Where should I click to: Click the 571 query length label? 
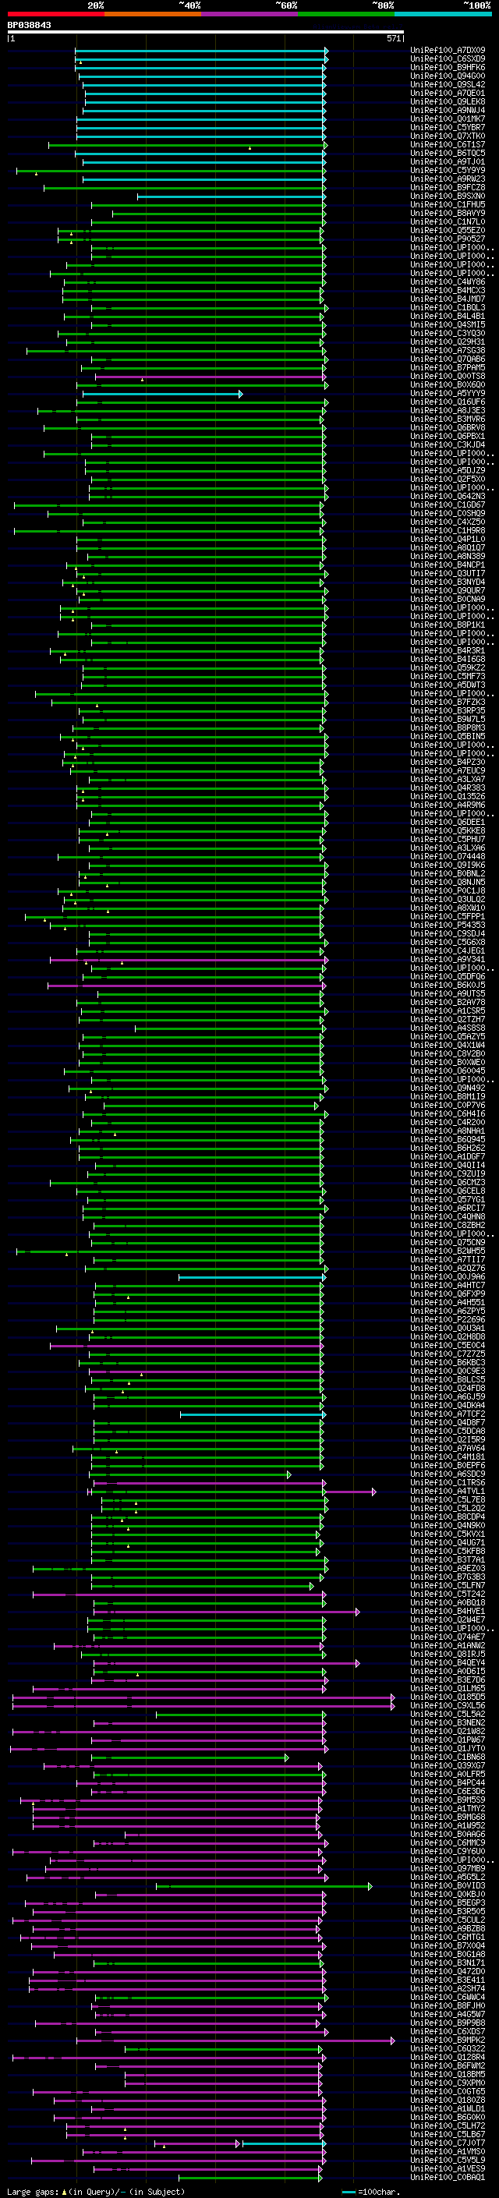click(394, 38)
